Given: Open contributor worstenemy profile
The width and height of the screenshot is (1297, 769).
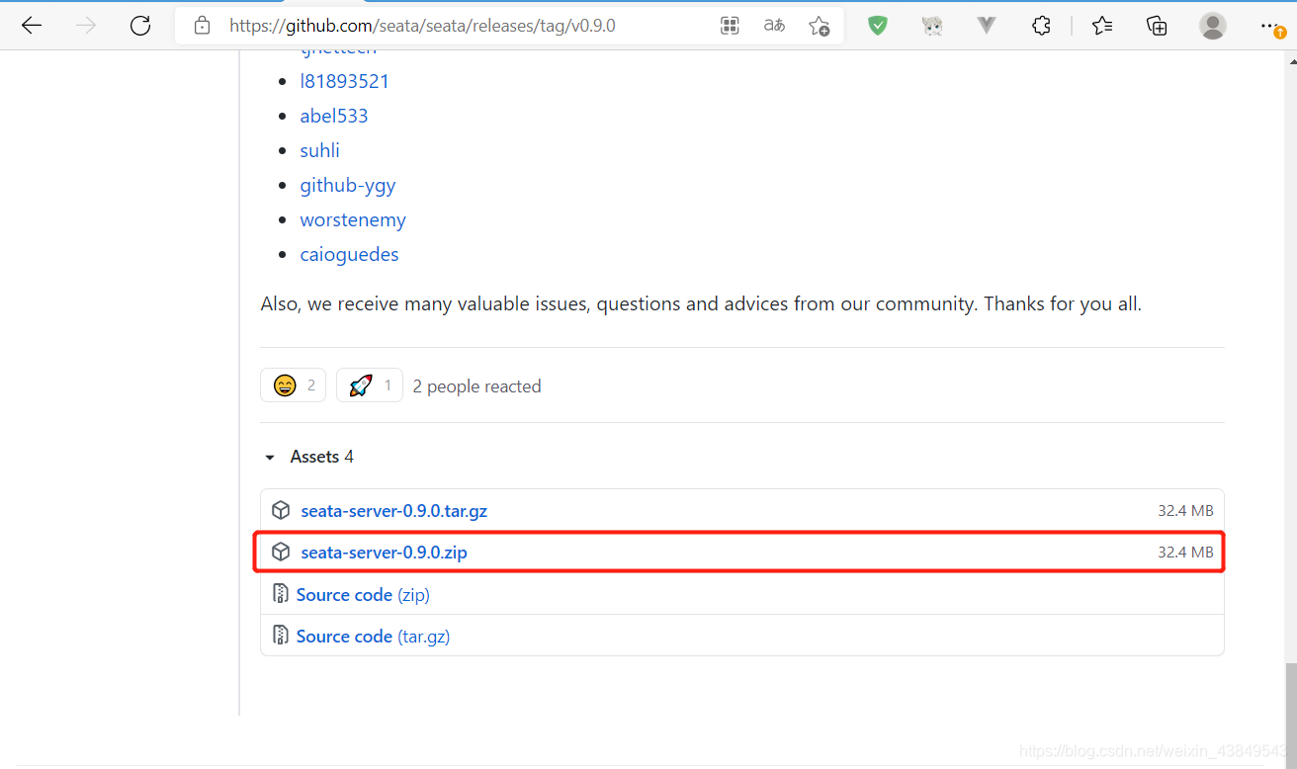Looking at the screenshot, I should [x=353, y=219].
